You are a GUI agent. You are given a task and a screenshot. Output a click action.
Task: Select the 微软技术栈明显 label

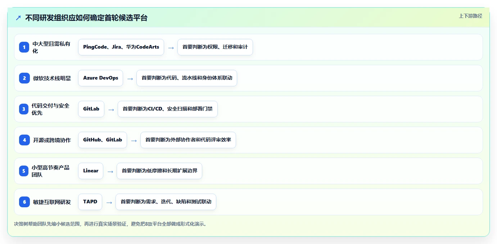[52, 78]
